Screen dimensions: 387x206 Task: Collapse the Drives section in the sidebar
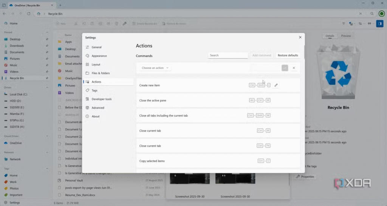click(x=47, y=88)
